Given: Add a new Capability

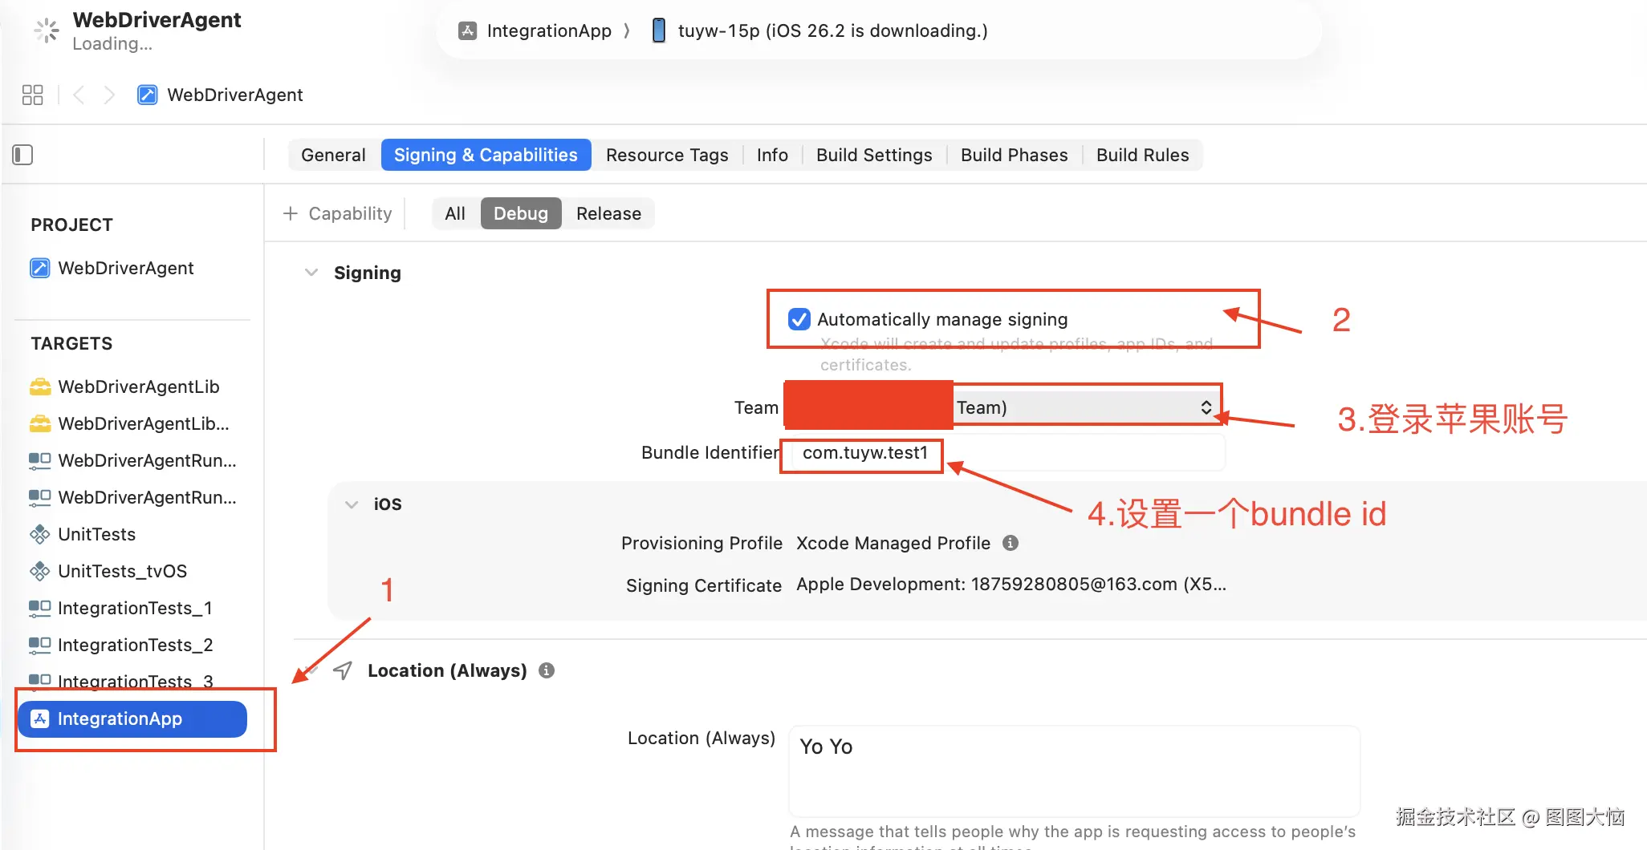Looking at the screenshot, I should 338,213.
